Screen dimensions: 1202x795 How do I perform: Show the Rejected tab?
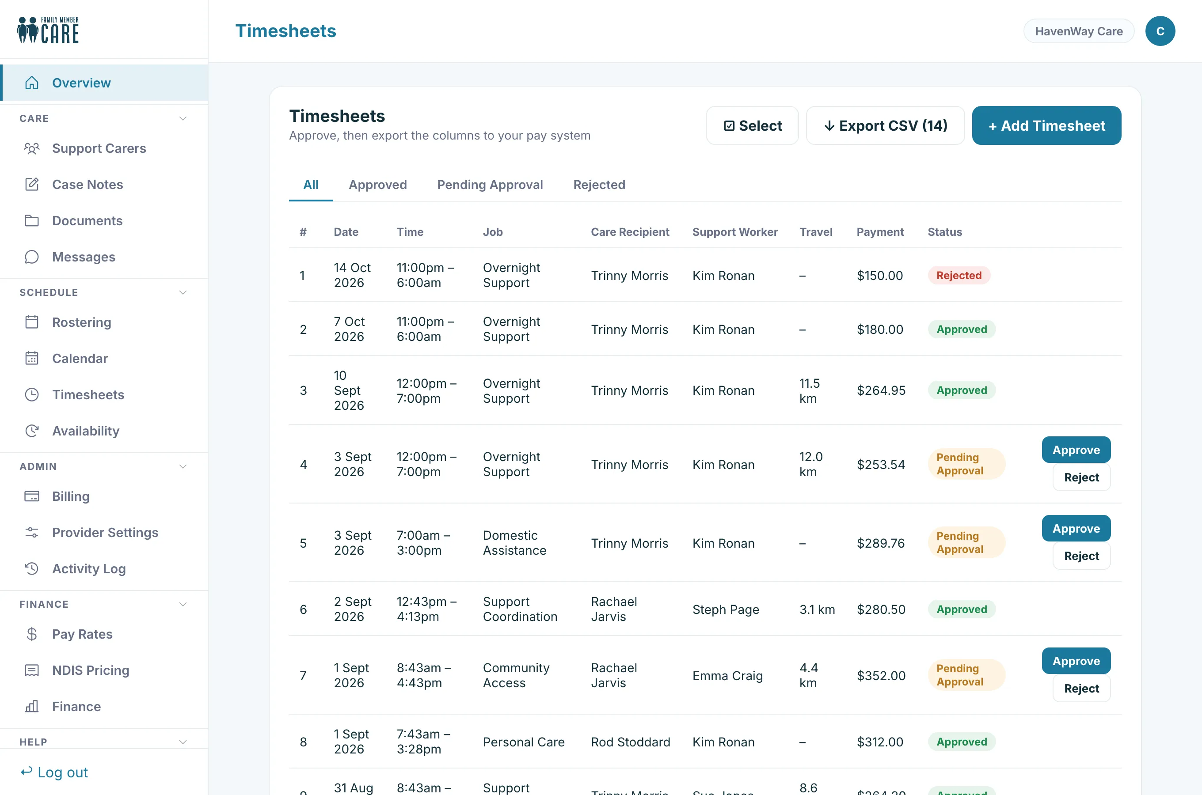coord(599,185)
